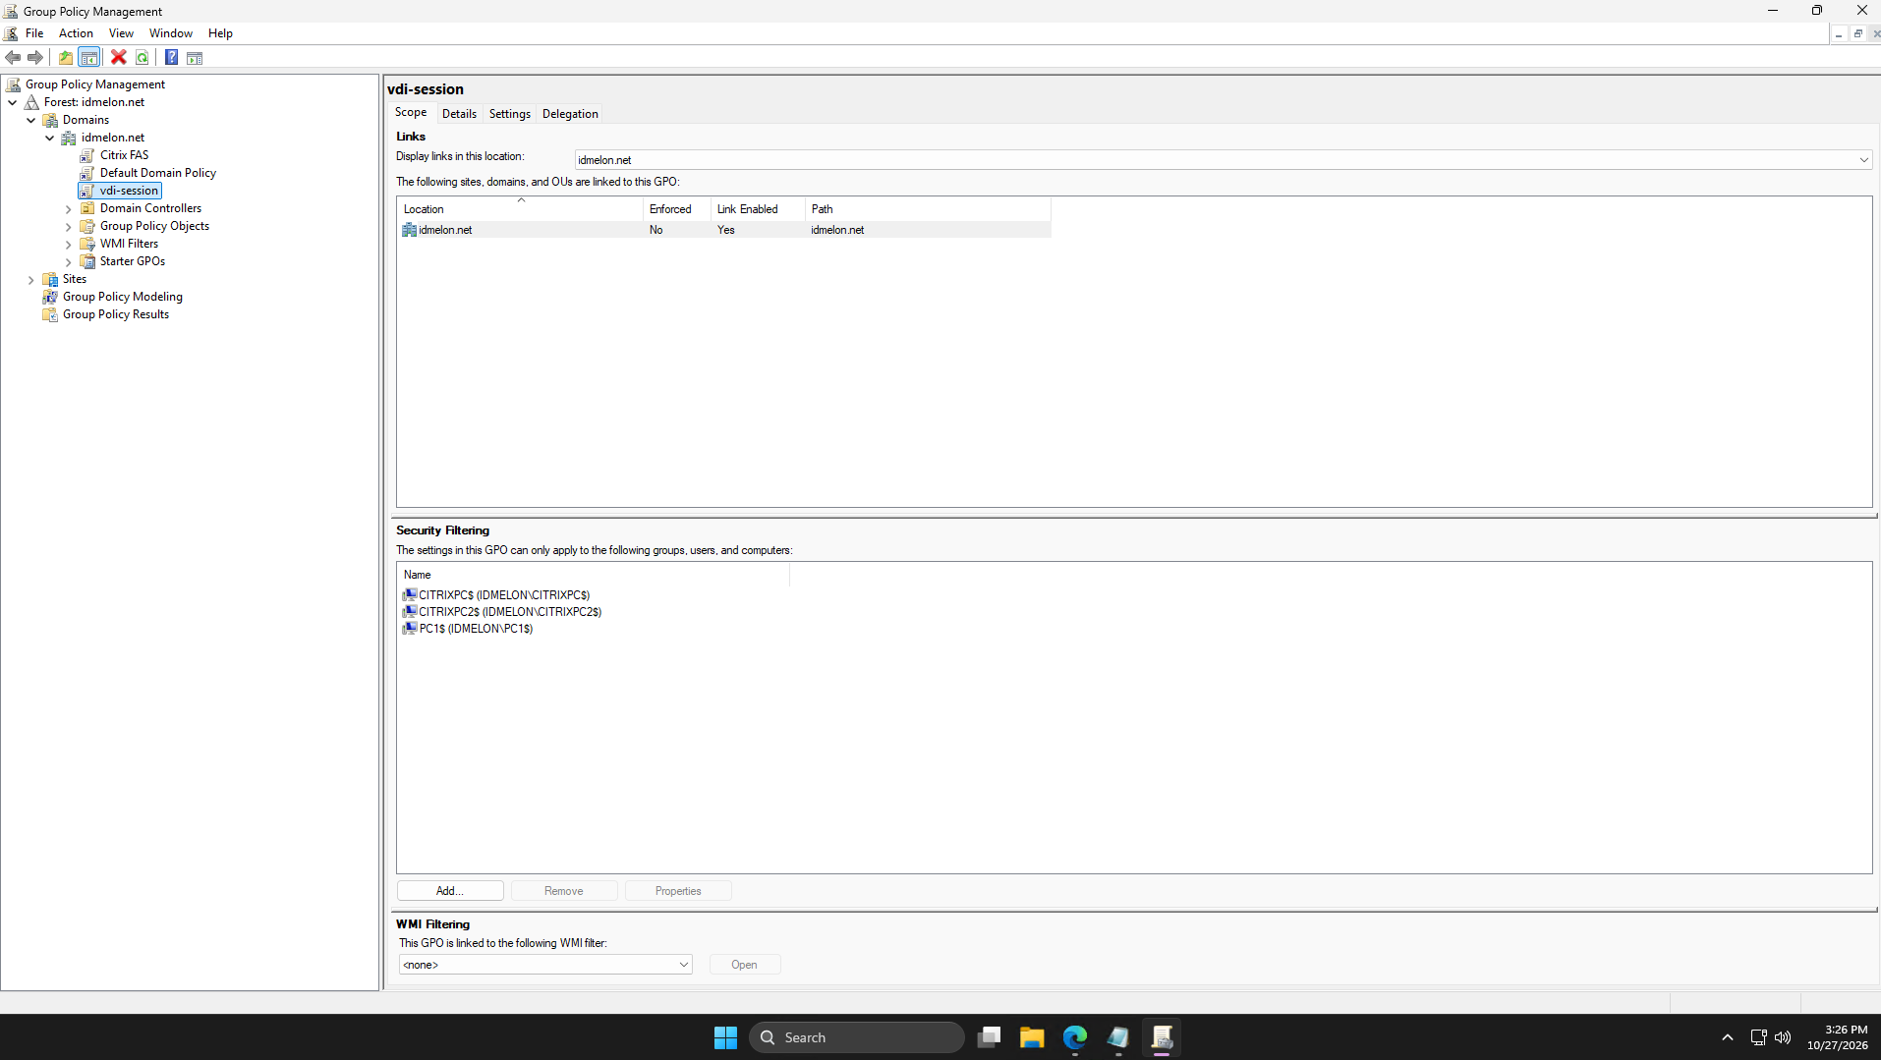The image size is (1881, 1060).
Task: Open the Help toolbar icon
Action: [x=171, y=58]
